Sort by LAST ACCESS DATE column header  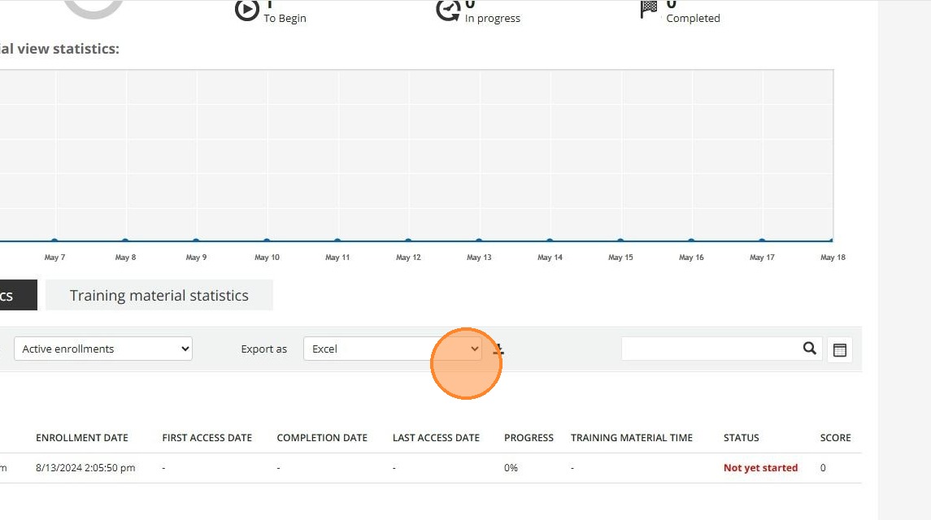click(x=436, y=437)
